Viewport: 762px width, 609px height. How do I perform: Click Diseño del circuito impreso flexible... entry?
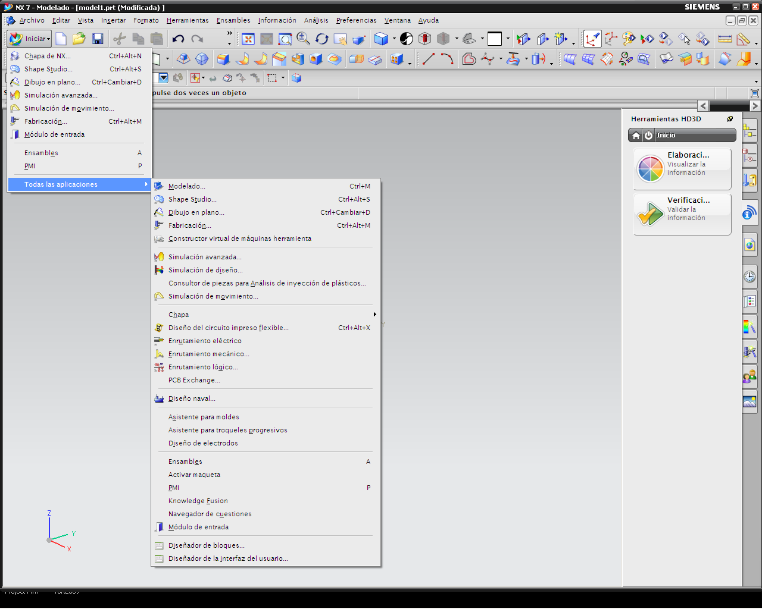coord(266,328)
